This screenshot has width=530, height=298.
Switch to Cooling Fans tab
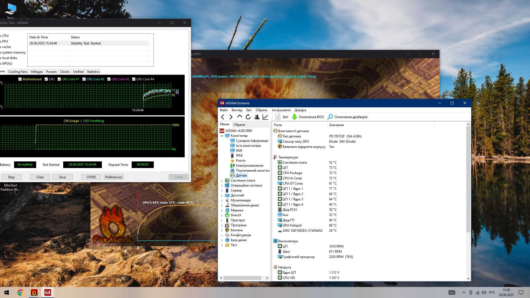(x=18, y=72)
